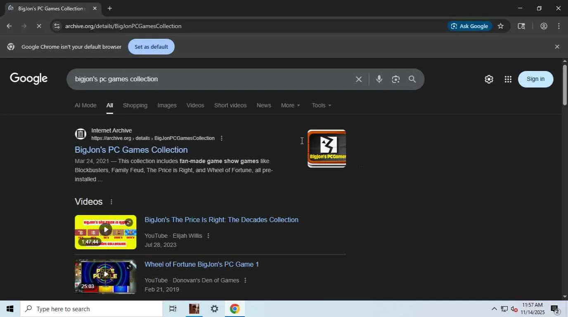Viewport: 568px width, 317px height.
Task: Play Wheel of Fortune video thumbnail
Action: click(x=105, y=277)
